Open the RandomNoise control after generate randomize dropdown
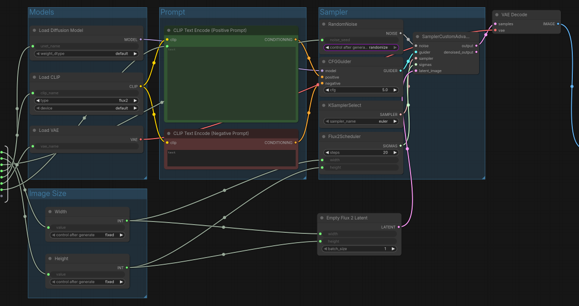The width and height of the screenshot is (579, 306). 361,47
